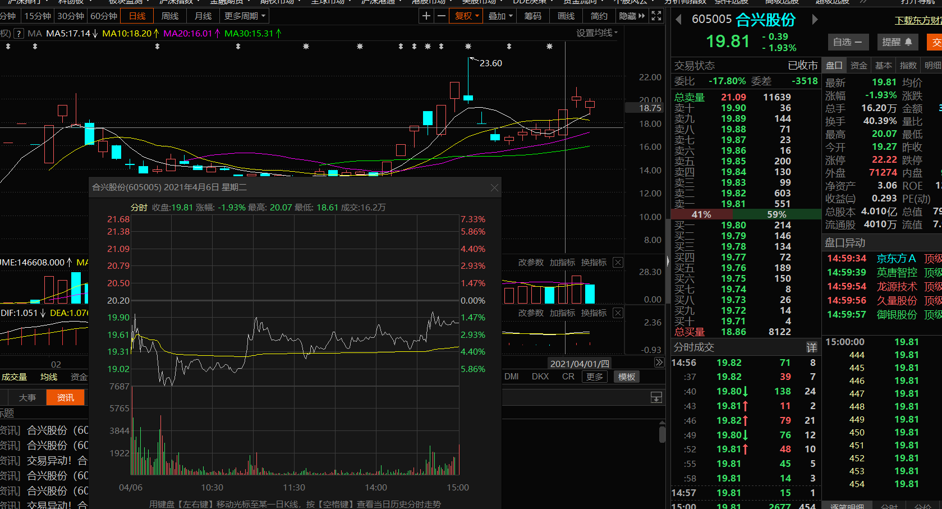Screen dimensions: 942x509
Task: Open the 复权 dropdown
Action: click(x=467, y=16)
